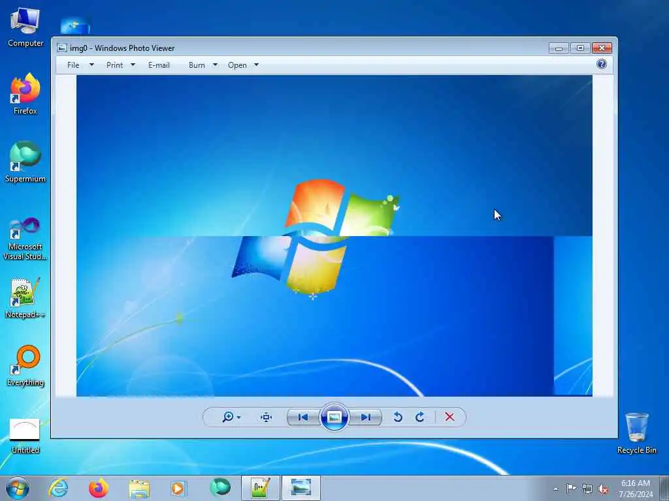Go to the previous image
The height and width of the screenshot is (501, 669).
[x=303, y=417]
